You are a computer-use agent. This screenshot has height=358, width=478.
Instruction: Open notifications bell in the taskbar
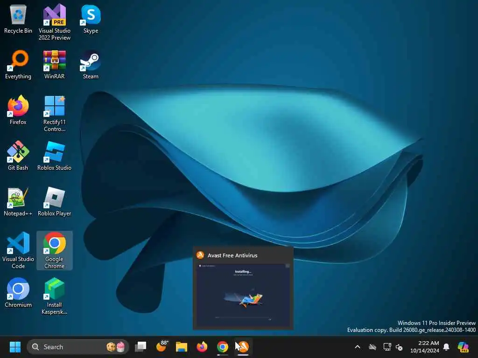tap(446, 347)
